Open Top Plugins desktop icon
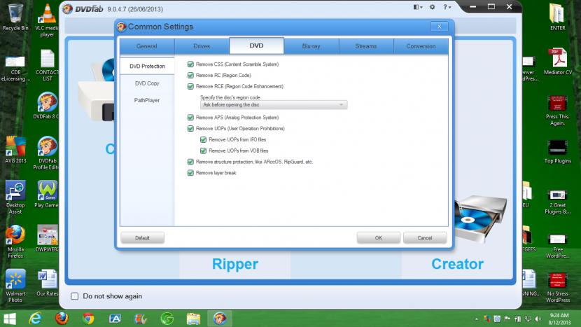Viewport: 581px width, 327px height. (x=557, y=152)
